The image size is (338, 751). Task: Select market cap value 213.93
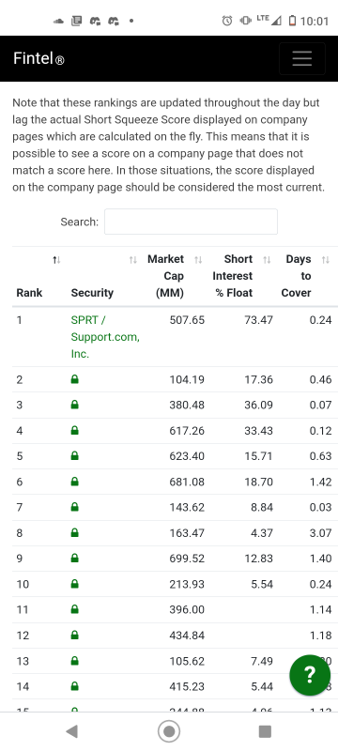[x=187, y=584]
